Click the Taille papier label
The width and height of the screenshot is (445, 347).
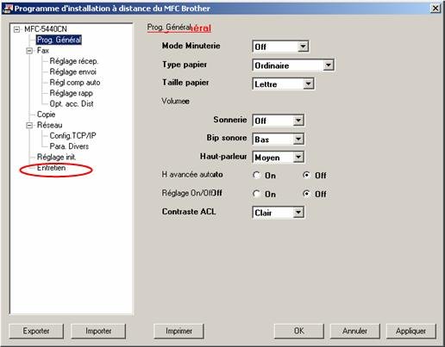pos(185,83)
